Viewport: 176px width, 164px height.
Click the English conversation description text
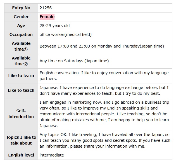click(104, 76)
